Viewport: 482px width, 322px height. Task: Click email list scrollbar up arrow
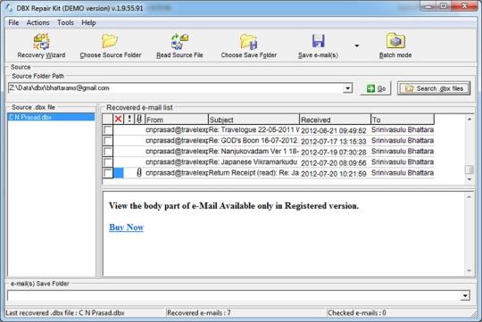(x=470, y=119)
